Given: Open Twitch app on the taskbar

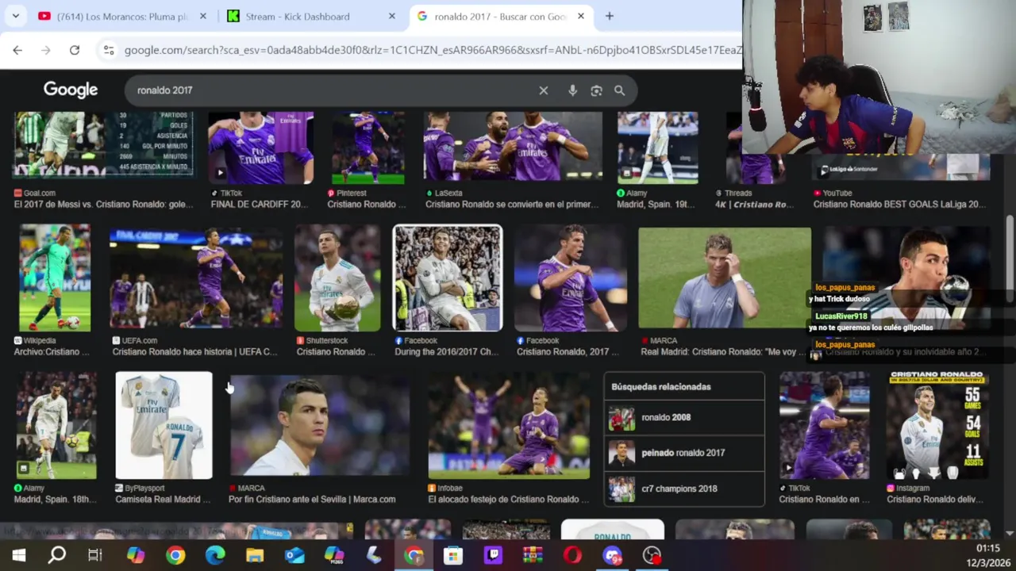Looking at the screenshot, I should coord(493,555).
